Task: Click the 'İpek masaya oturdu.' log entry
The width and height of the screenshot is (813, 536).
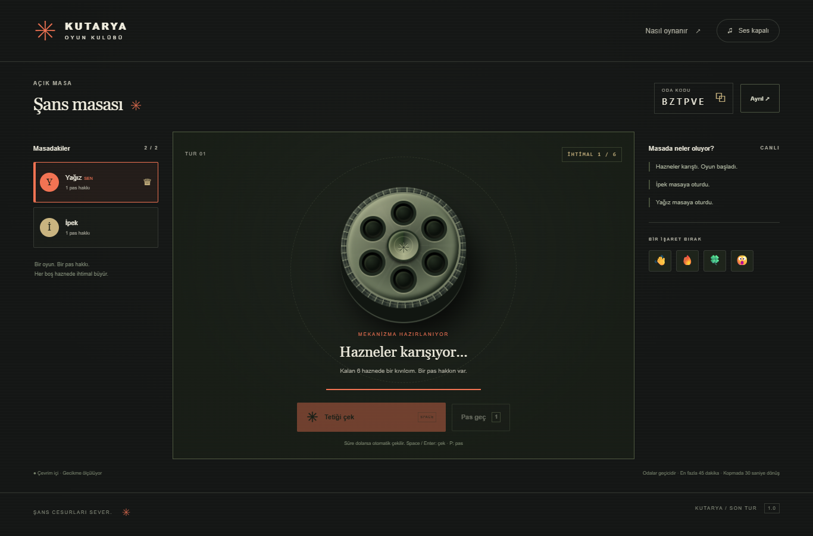Action: click(x=683, y=185)
